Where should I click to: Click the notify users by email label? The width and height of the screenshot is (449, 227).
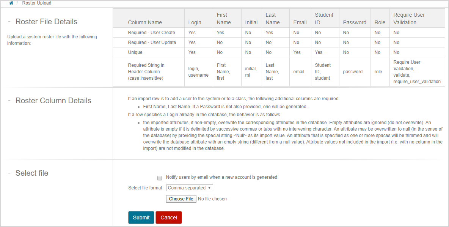(221, 177)
